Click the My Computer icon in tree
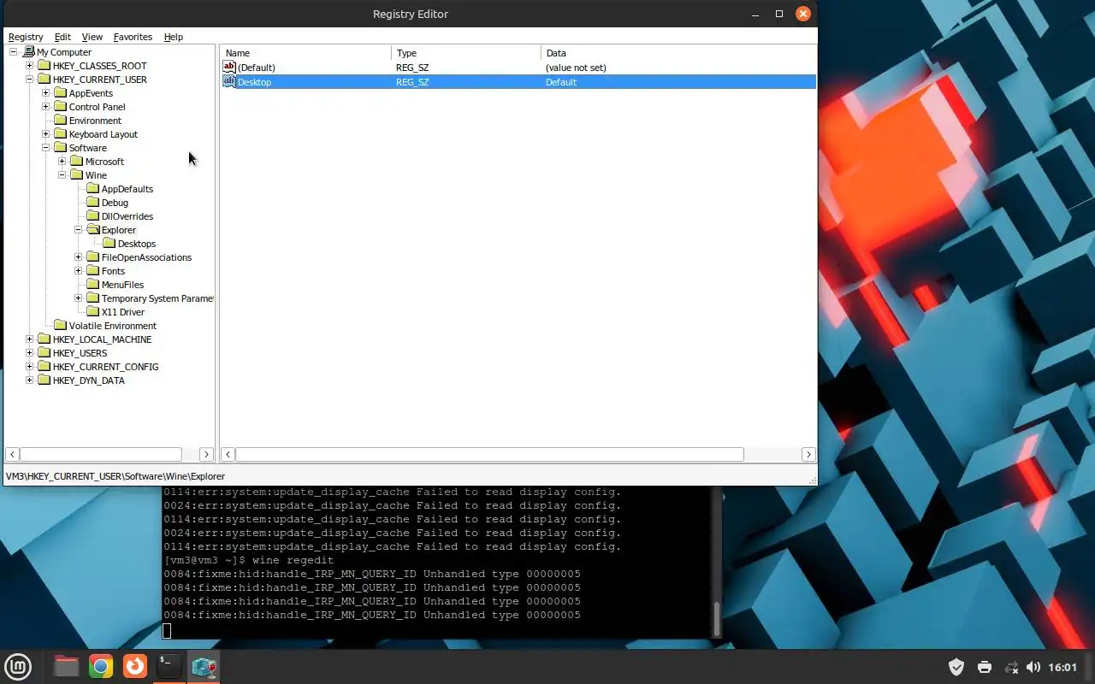The height and width of the screenshot is (684, 1095). click(28, 52)
